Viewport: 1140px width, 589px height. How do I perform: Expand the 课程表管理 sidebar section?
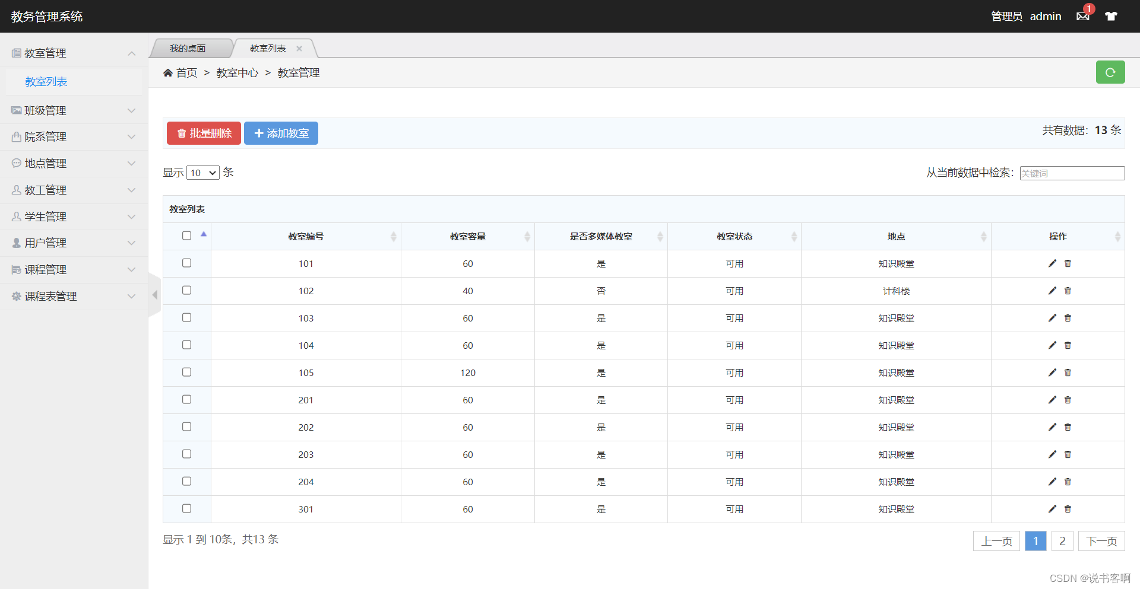(74, 296)
